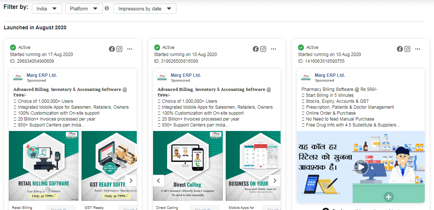Click Instagram icon on ad ID 319926505816599
This screenshot has width=434, height=210.
pyautogui.click(x=263, y=49)
